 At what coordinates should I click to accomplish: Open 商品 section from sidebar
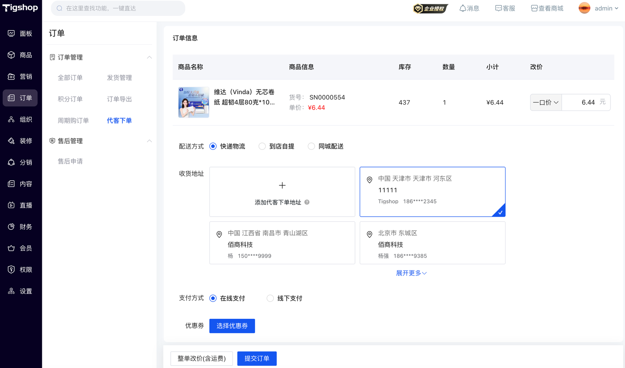point(21,55)
